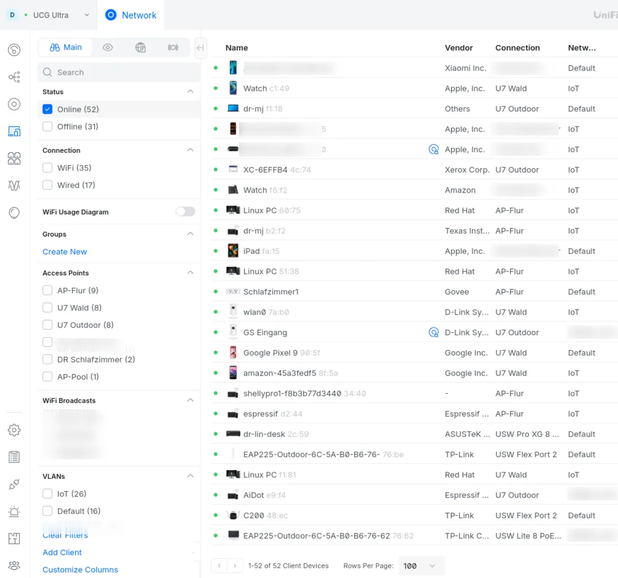Sort by Name column header
The height and width of the screenshot is (578, 618).
click(x=237, y=48)
